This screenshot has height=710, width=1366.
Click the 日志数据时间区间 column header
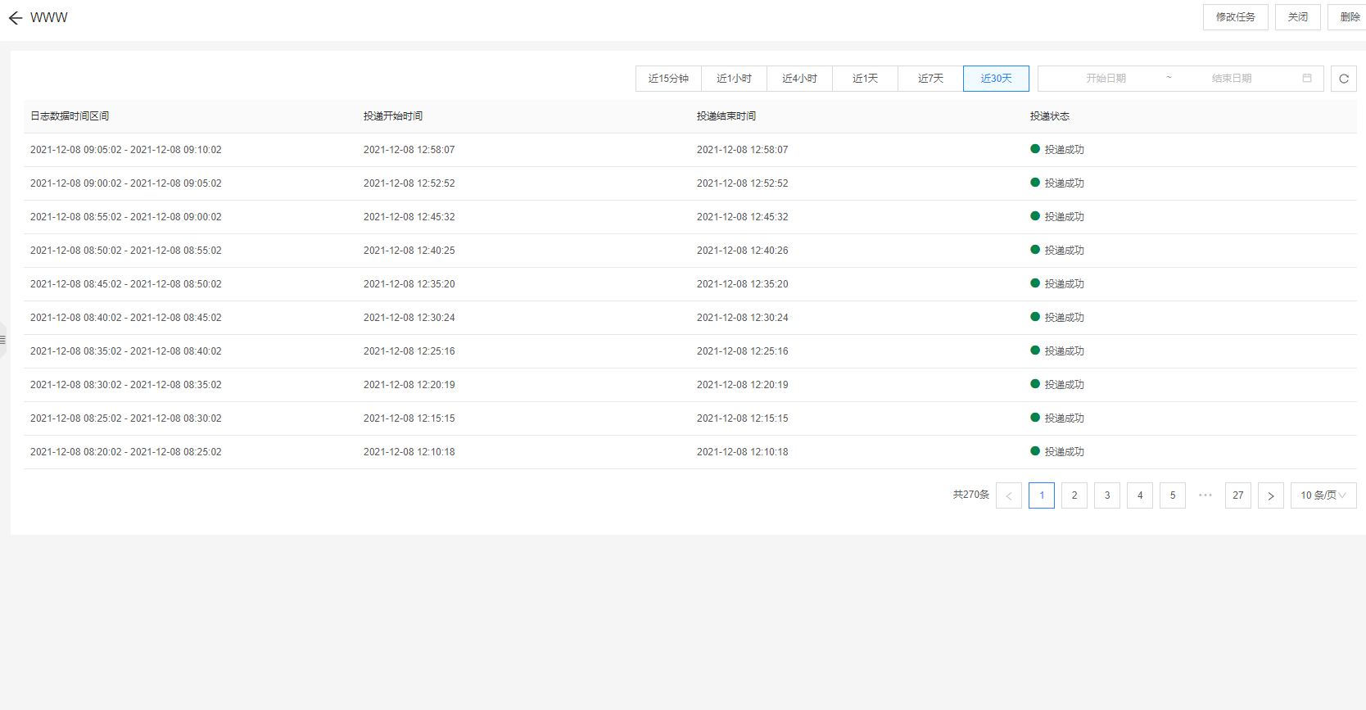coord(70,116)
